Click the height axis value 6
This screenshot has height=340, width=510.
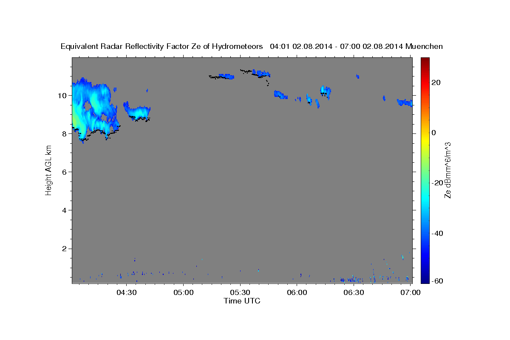[65, 172]
